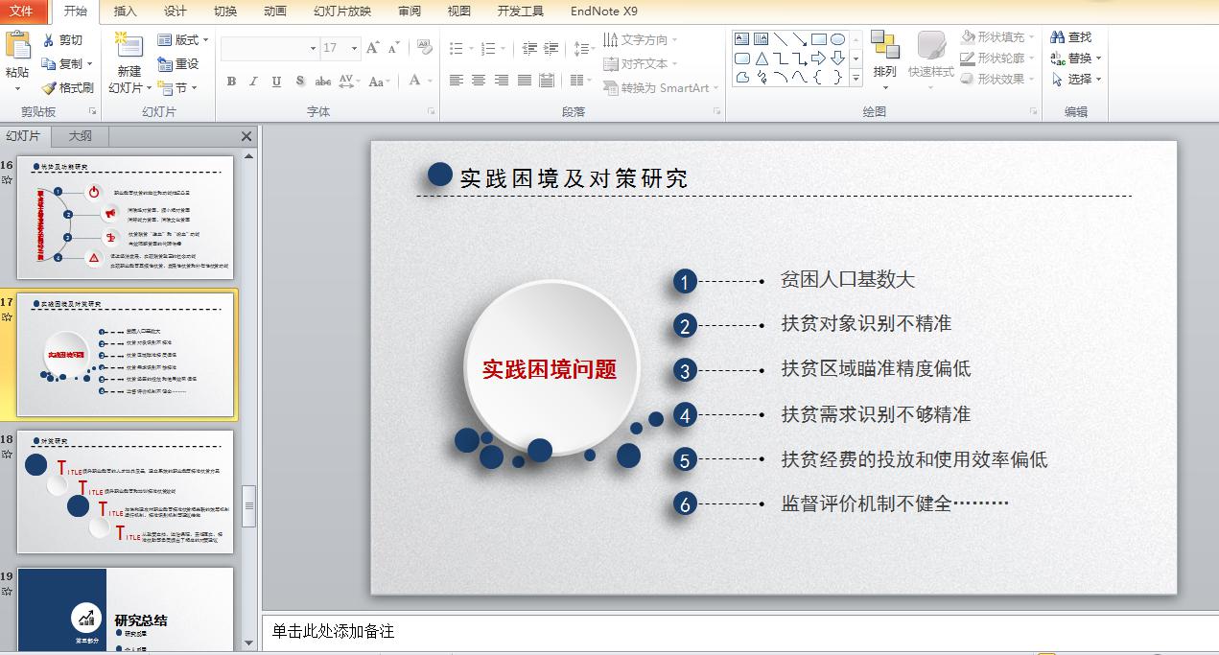
Task: Toggle Bold text formatting
Action: click(x=231, y=82)
